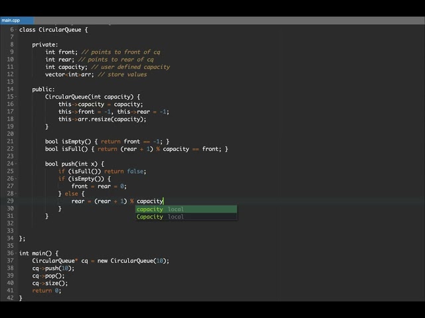
Task: Click the comment '// user defined capacity'
Action: tap(131, 67)
